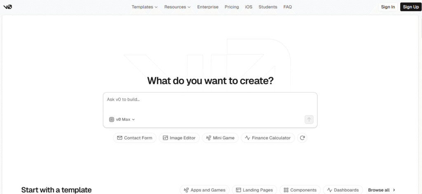Open the FAQ page
Screen dimensions: 422x194
click(x=288, y=7)
